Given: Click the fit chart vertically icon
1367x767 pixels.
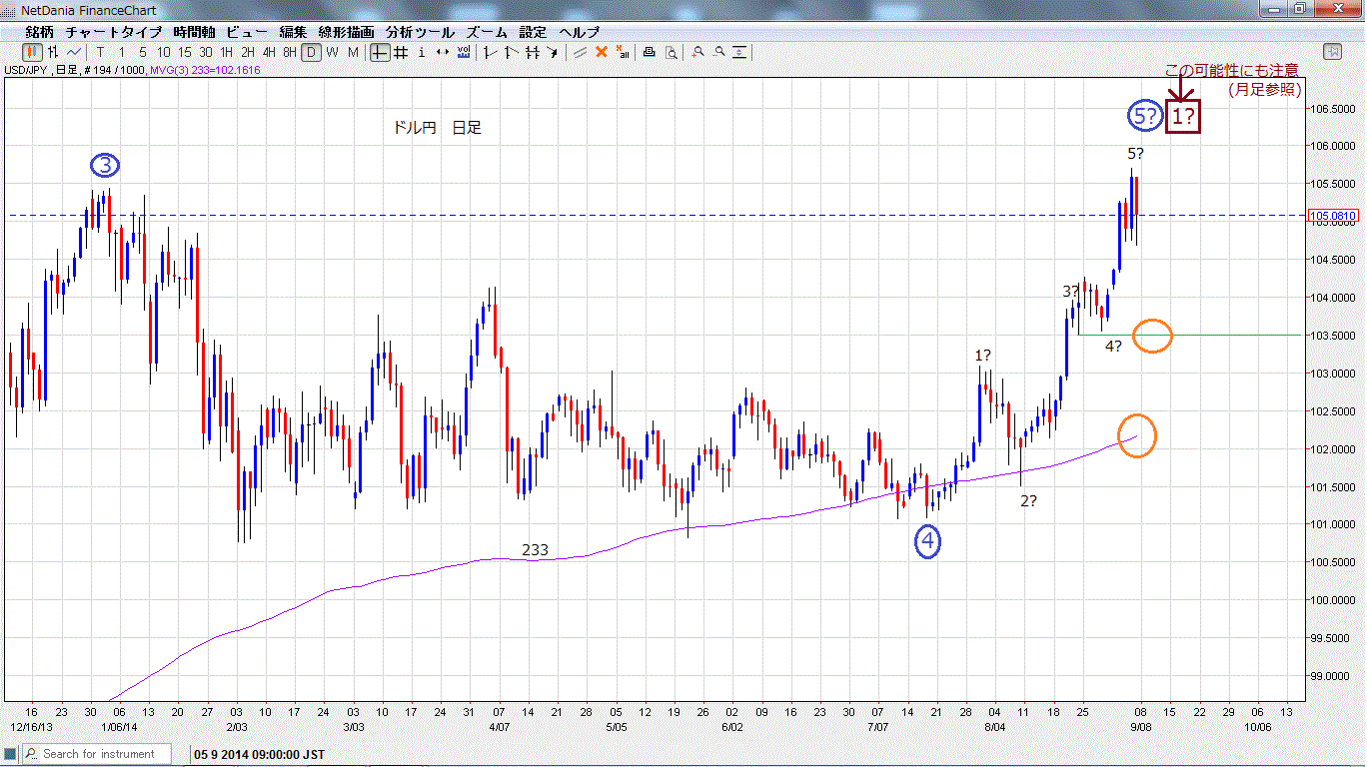Looking at the screenshot, I should pos(739,52).
